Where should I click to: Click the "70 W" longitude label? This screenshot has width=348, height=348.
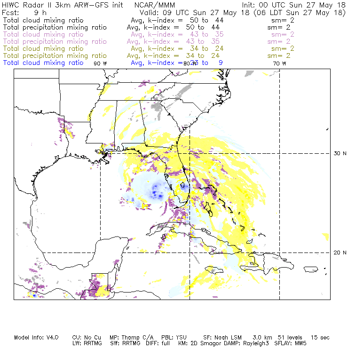click(x=279, y=63)
